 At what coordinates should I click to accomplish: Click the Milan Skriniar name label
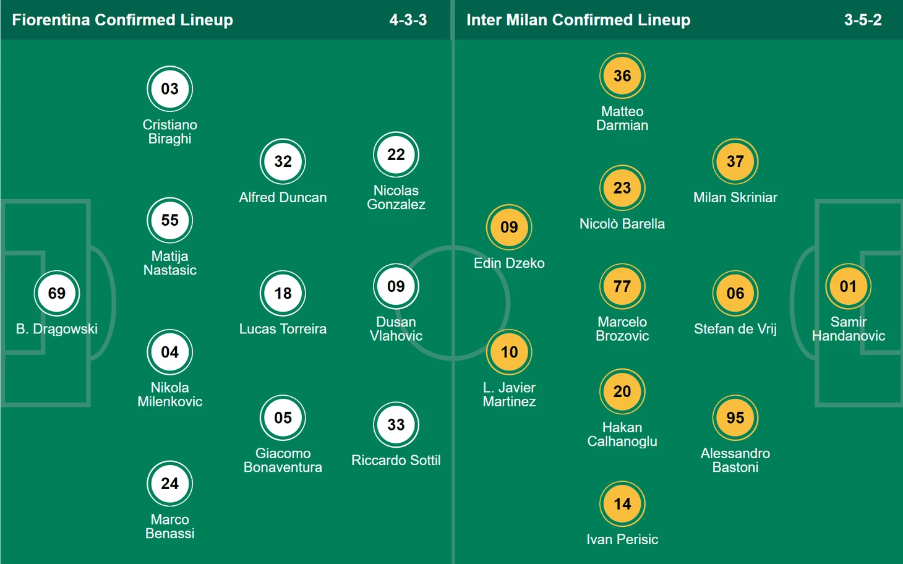[x=735, y=197]
